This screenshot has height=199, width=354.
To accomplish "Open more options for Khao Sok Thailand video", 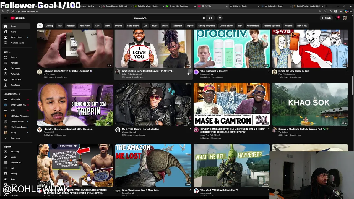I will [347, 129].
